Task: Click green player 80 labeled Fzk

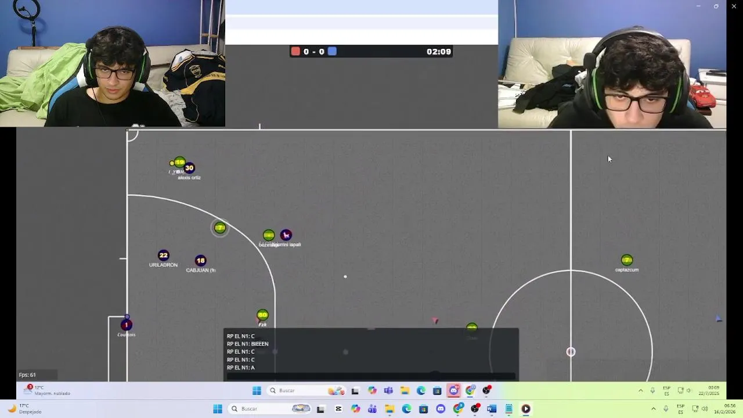Action: pos(262,315)
